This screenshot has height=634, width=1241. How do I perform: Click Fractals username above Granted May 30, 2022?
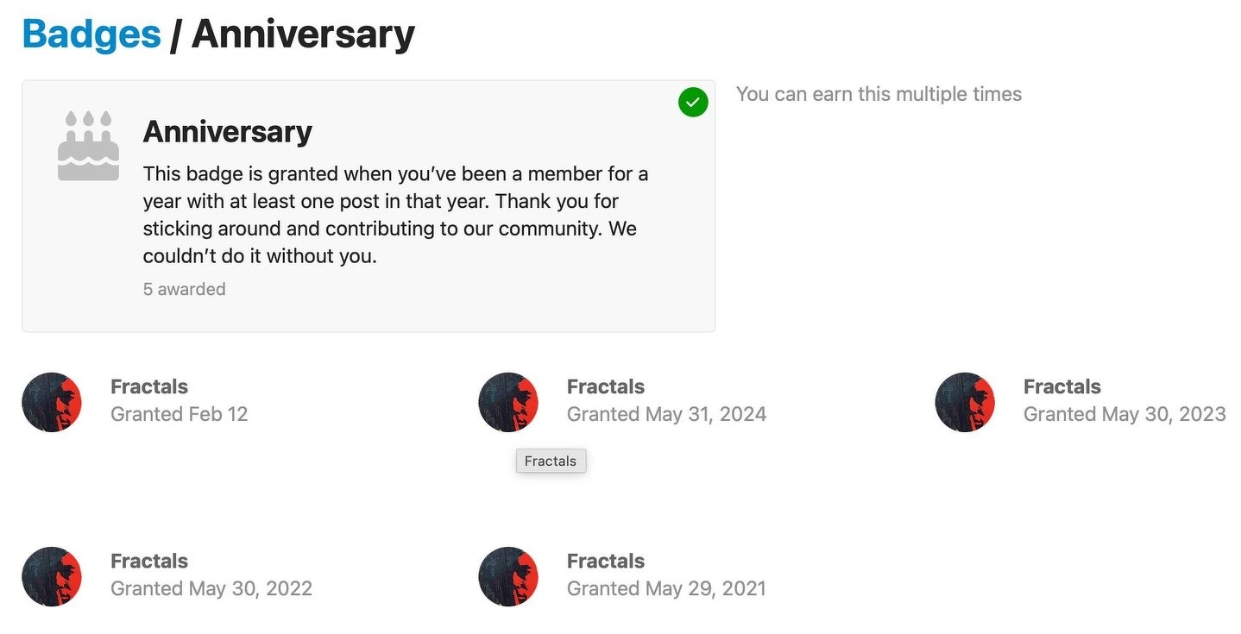pyautogui.click(x=149, y=562)
